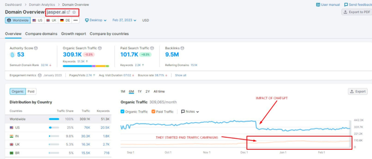The width and height of the screenshot is (372, 159).
Task: Click the Send feedback chat icon
Action: coord(346,5)
